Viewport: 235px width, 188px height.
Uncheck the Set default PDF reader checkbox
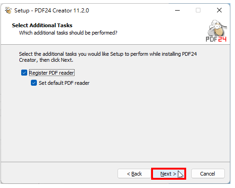(x=34, y=83)
